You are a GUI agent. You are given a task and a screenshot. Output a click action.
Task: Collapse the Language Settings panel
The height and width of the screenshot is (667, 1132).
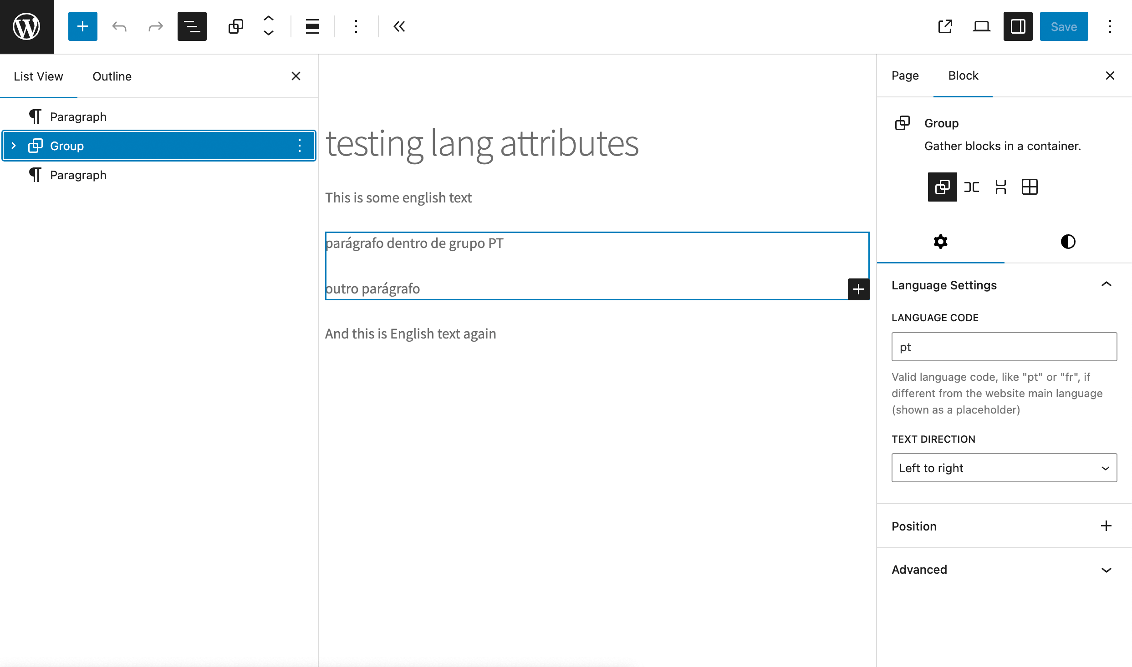(1106, 284)
